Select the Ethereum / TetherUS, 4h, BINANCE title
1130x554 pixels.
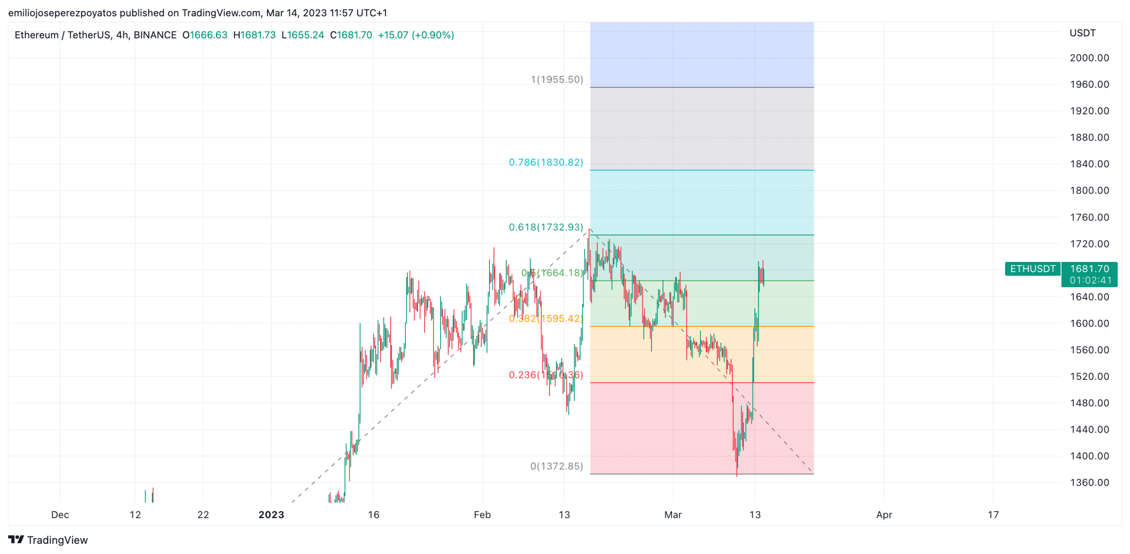click(95, 35)
